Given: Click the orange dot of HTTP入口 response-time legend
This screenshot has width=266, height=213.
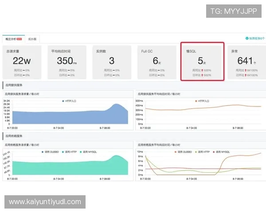Looking at the screenshot, I should (x=196, y=101).
